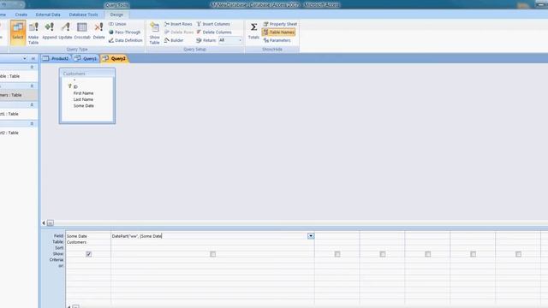Open the Field dropdown for DatePart column
The height and width of the screenshot is (308, 548).
[x=311, y=236]
